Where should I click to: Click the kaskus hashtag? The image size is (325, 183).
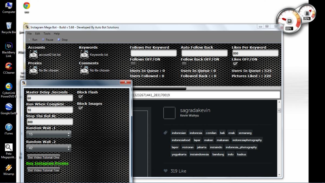coord(242,154)
